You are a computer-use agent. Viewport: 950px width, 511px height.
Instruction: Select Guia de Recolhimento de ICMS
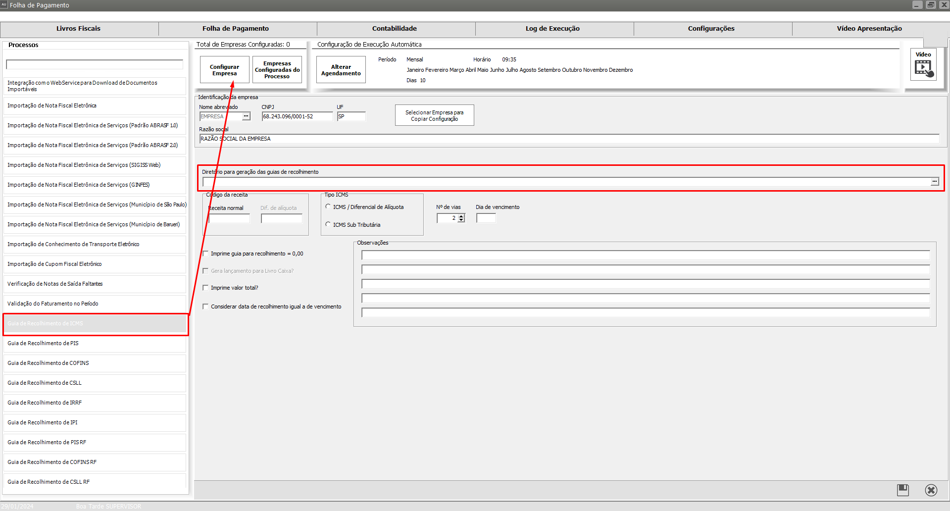tap(95, 323)
